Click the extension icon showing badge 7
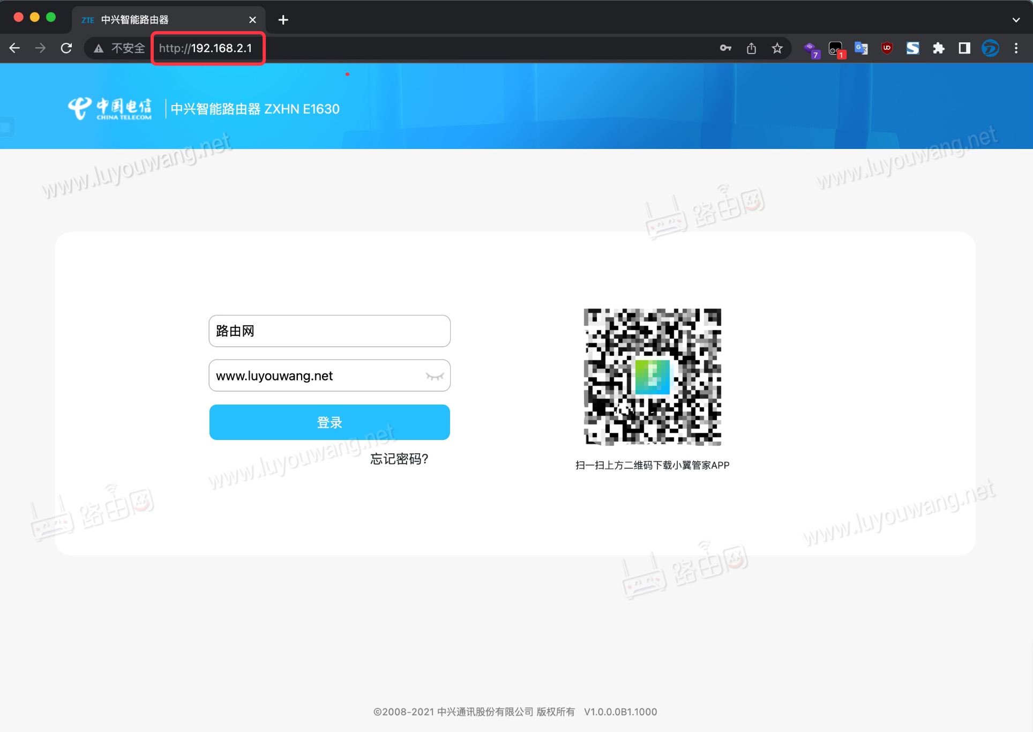Image resolution: width=1033 pixels, height=732 pixels. tap(811, 48)
